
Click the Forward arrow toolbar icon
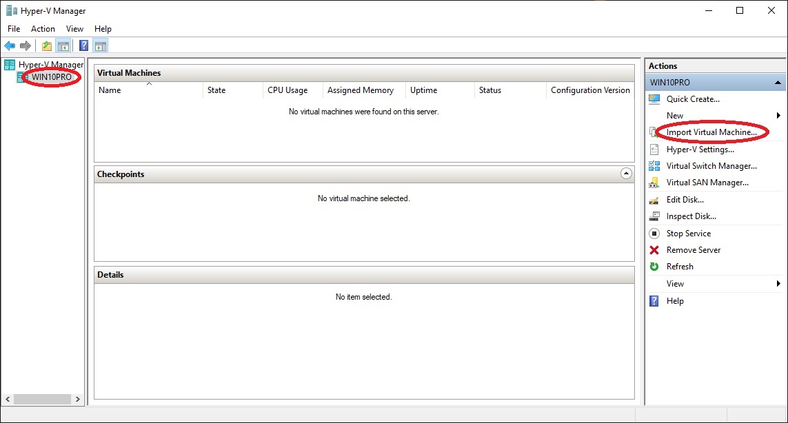[x=25, y=46]
